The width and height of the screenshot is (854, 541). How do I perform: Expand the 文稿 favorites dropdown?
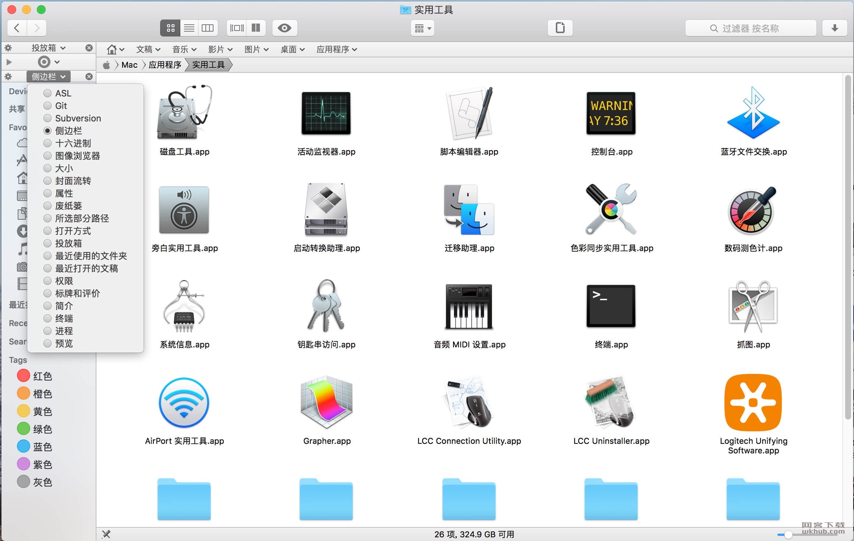click(x=148, y=49)
